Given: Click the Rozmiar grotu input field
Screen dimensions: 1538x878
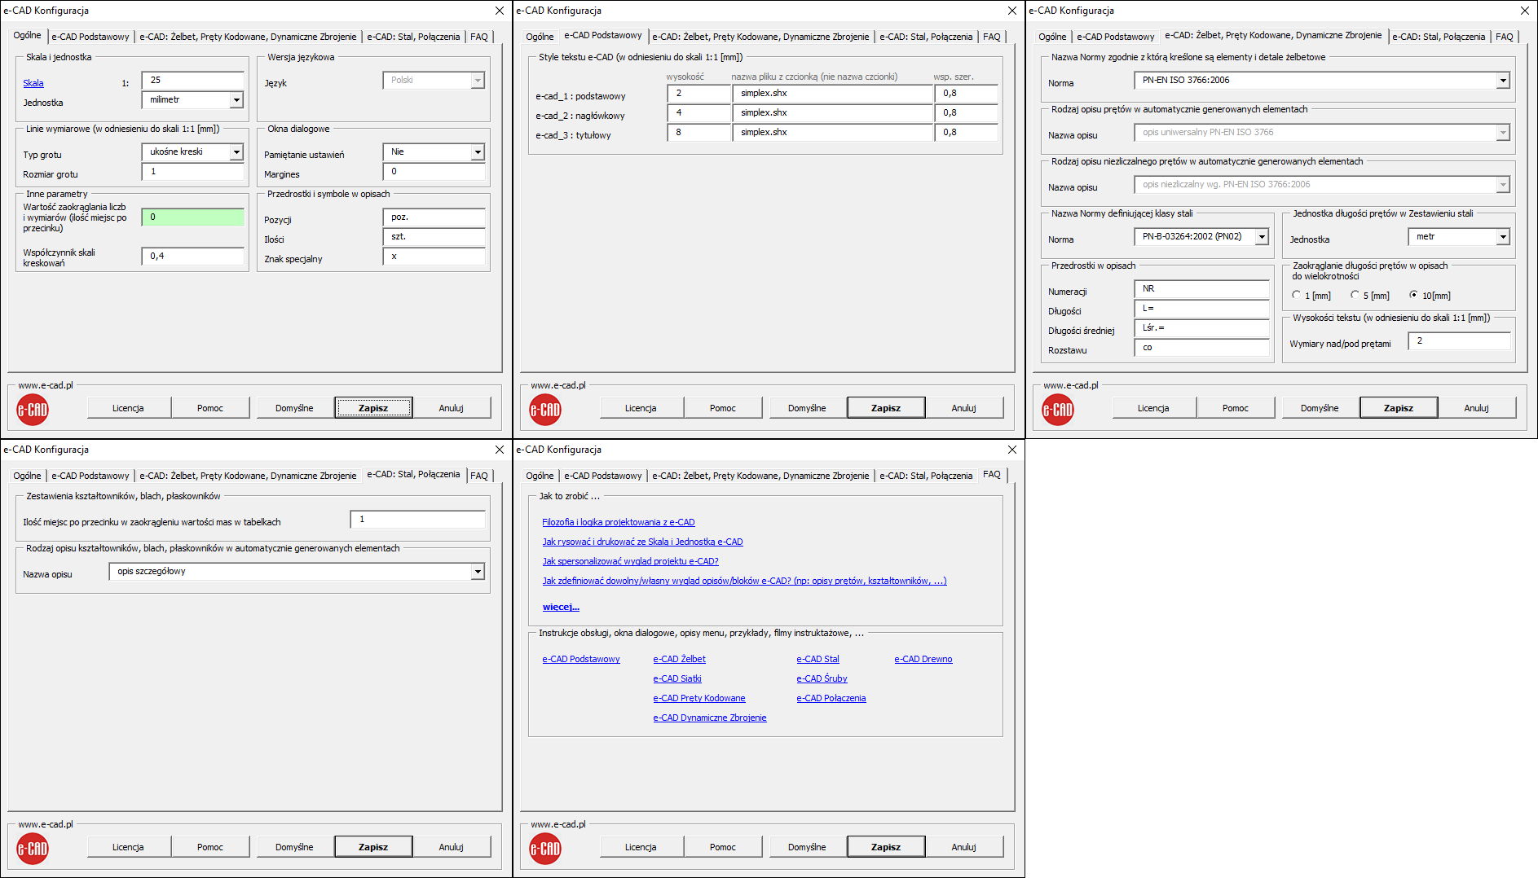Looking at the screenshot, I should click(x=193, y=172).
